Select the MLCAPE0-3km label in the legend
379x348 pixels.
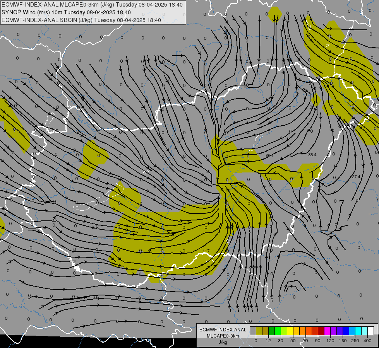223,336
